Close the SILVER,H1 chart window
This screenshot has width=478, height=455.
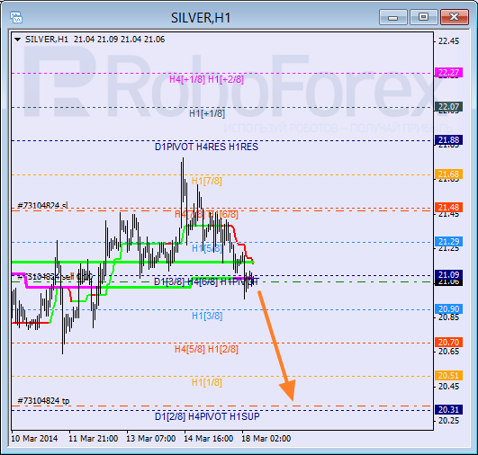454,17
